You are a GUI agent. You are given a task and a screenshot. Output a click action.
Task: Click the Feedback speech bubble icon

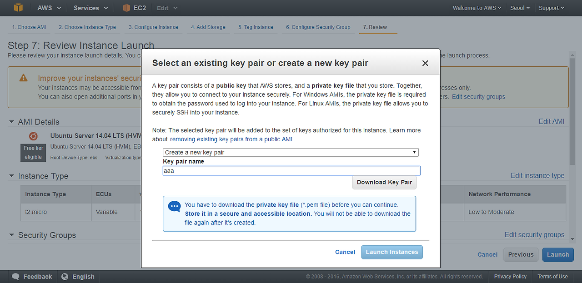[16, 277]
